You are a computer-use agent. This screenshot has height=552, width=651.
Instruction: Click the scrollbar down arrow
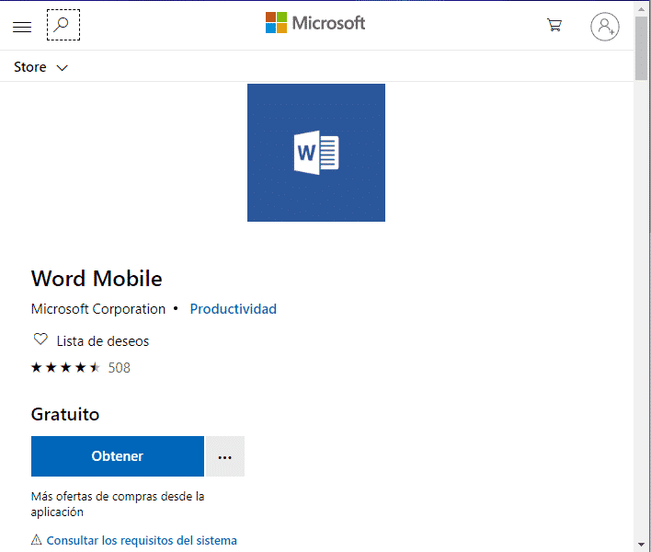click(642, 544)
